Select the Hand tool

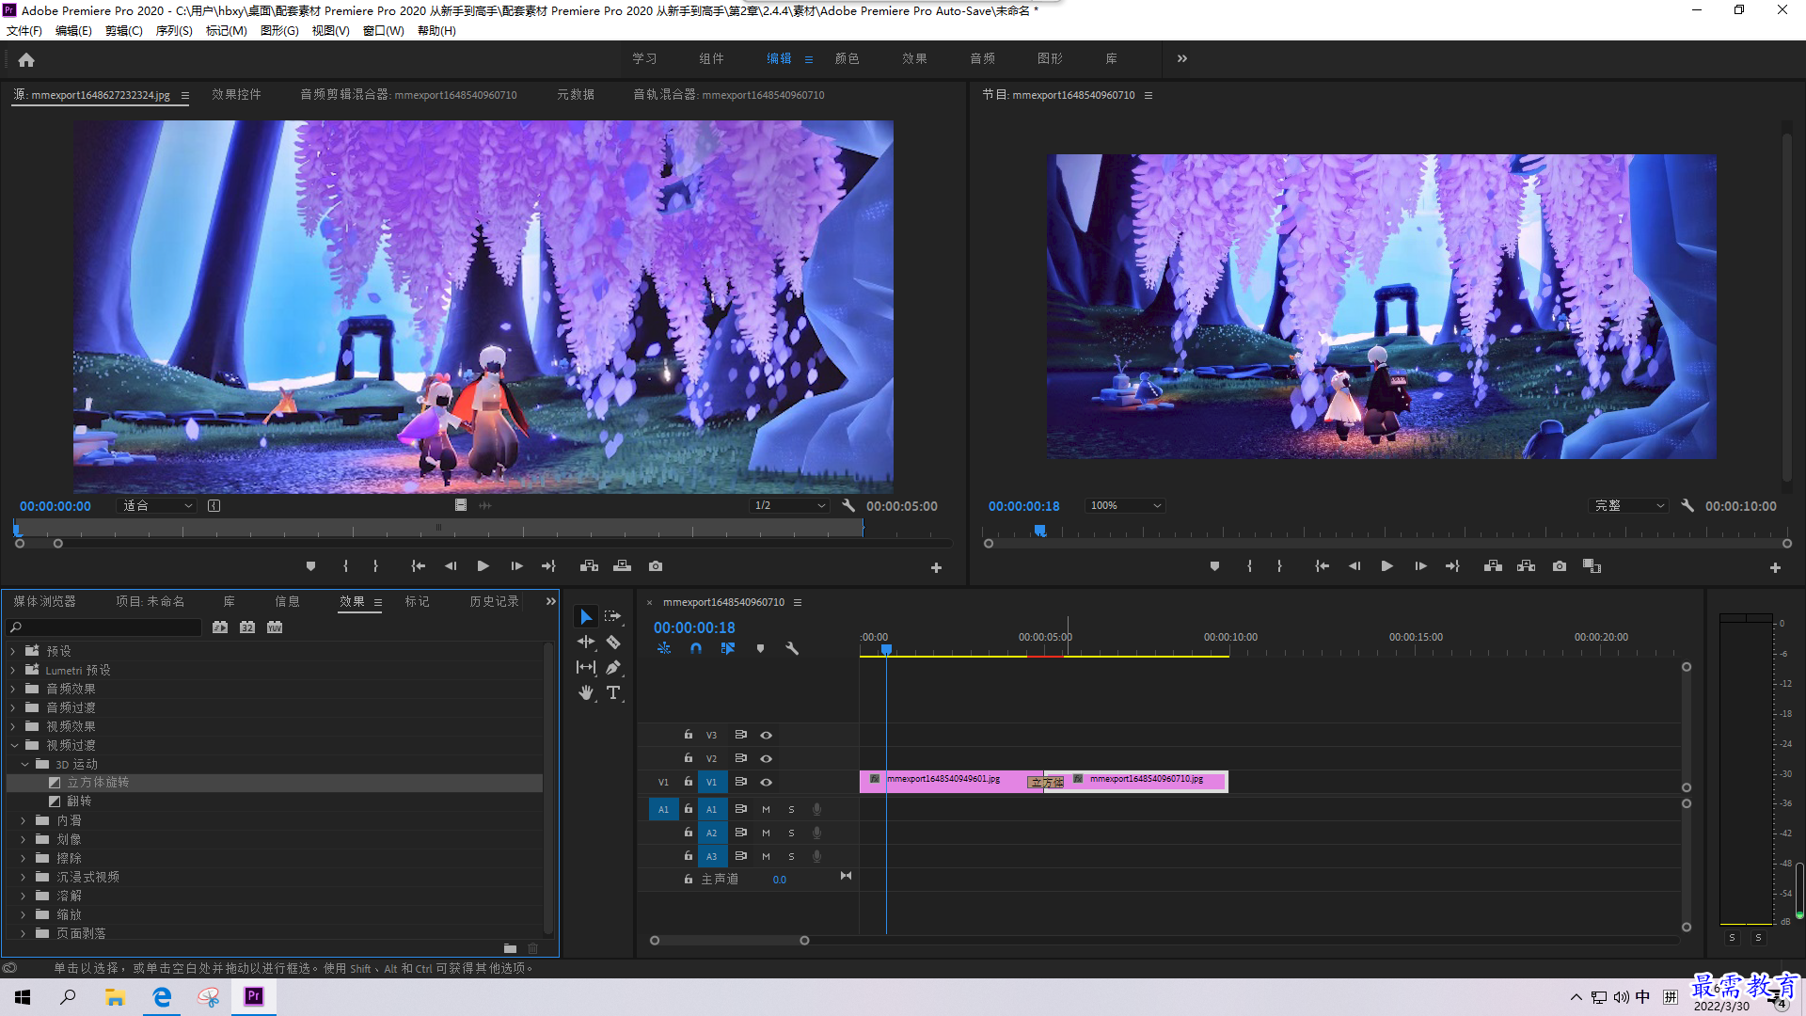[x=586, y=692]
